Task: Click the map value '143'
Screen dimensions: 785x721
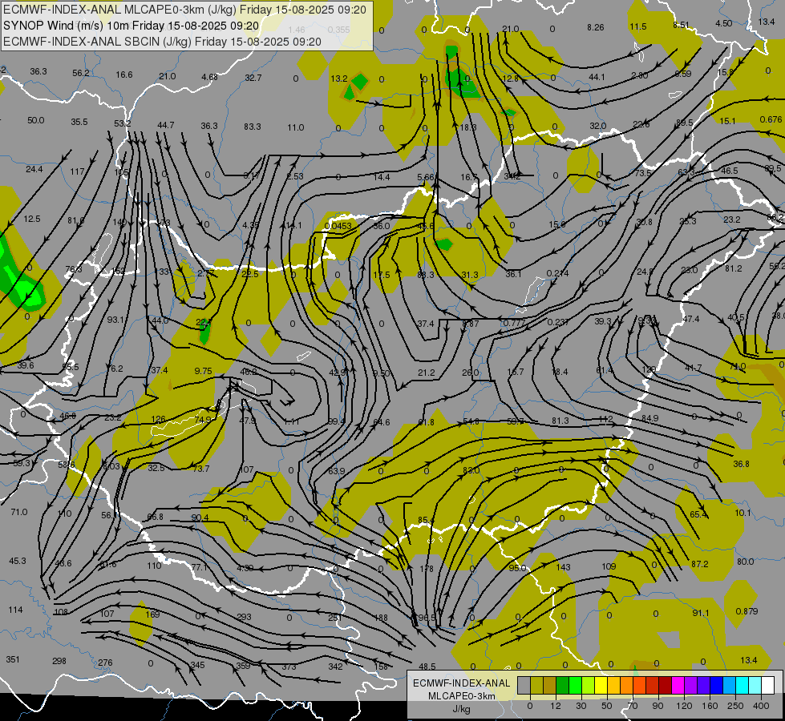Action: (563, 567)
